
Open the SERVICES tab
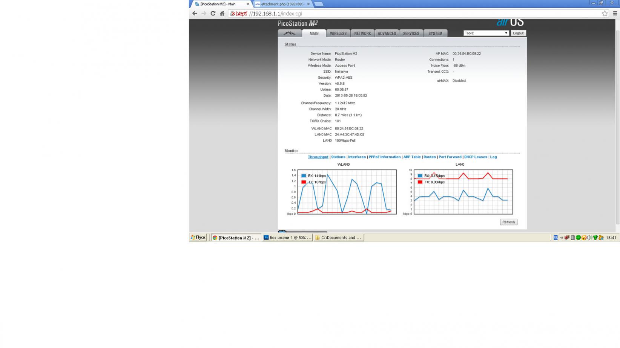click(x=411, y=33)
